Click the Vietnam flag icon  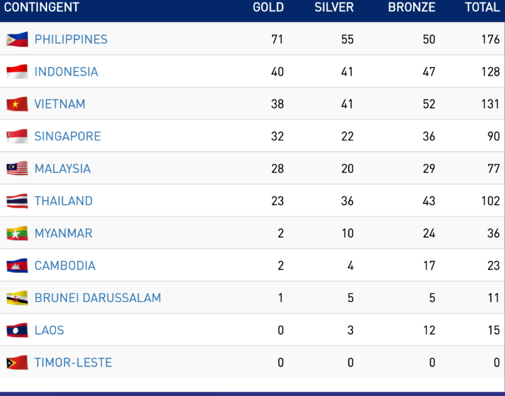[17, 104]
